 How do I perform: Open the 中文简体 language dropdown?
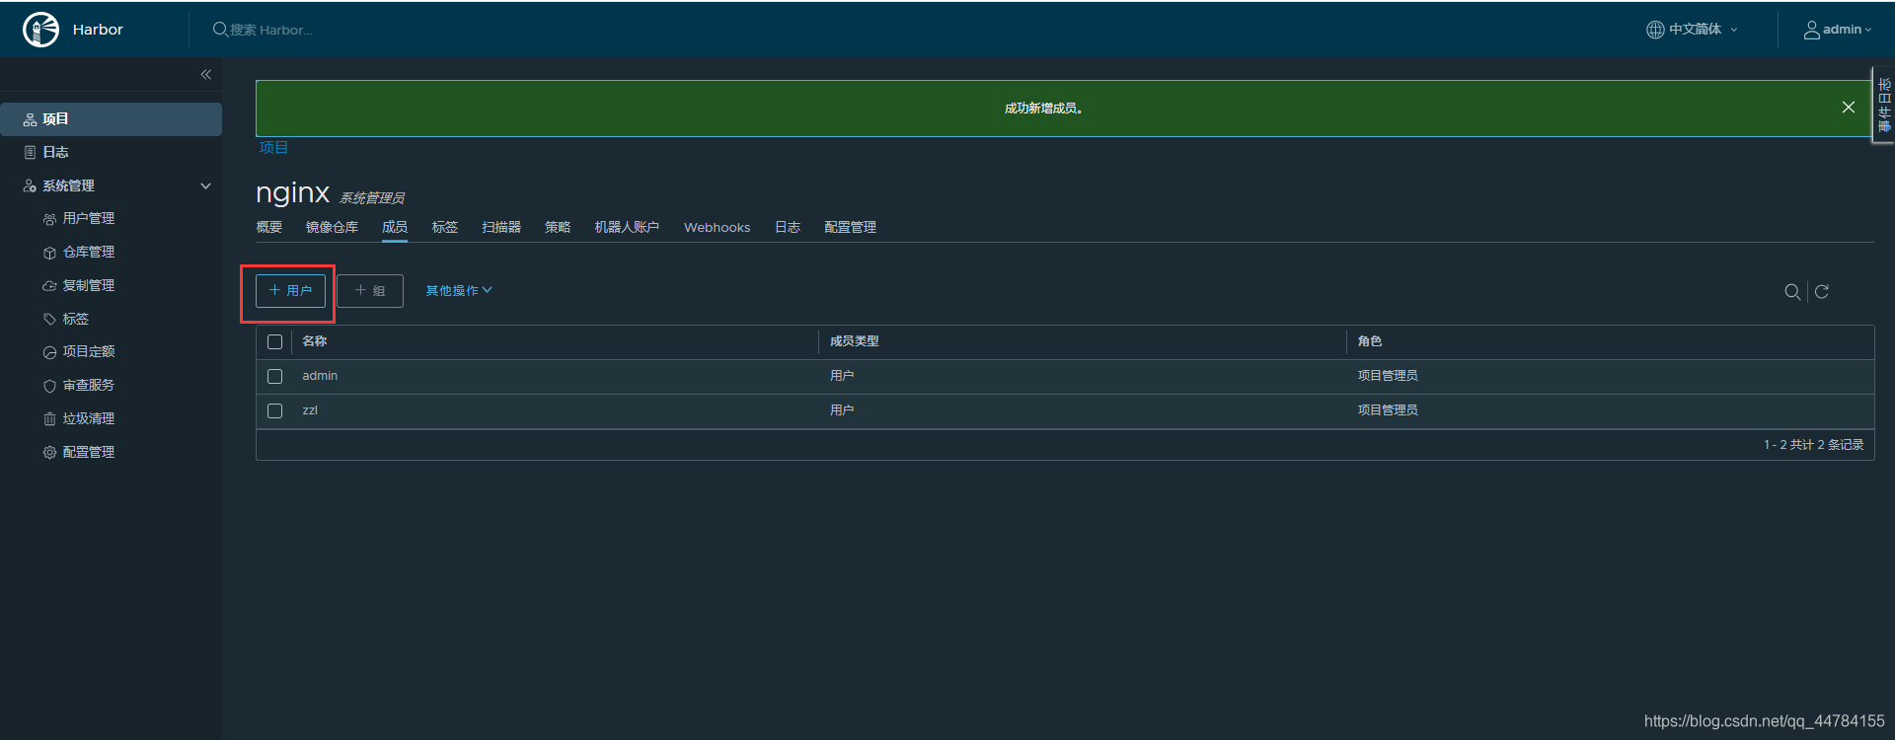tap(1692, 30)
